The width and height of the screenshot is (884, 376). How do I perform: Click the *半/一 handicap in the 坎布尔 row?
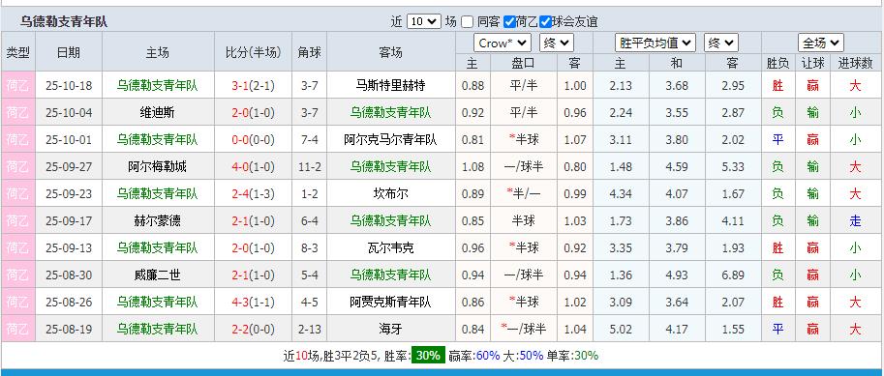pyautogui.click(x=524, y=193)
